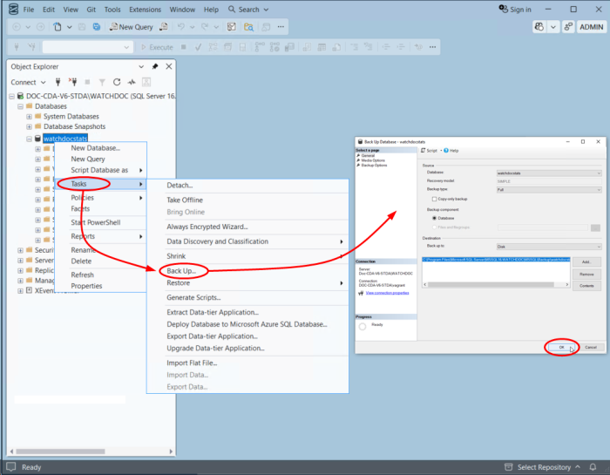This screenshot has height=475, width=610.
Task: Click the View connection properties link
Action: (387, 293)
